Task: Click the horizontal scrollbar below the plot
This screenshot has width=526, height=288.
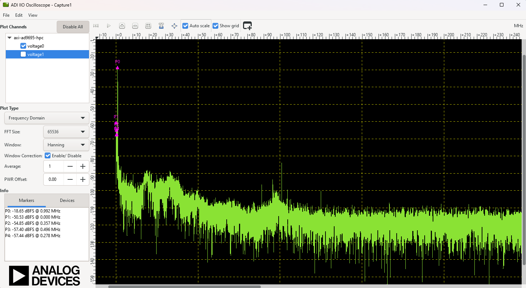Action: point(185,287)
